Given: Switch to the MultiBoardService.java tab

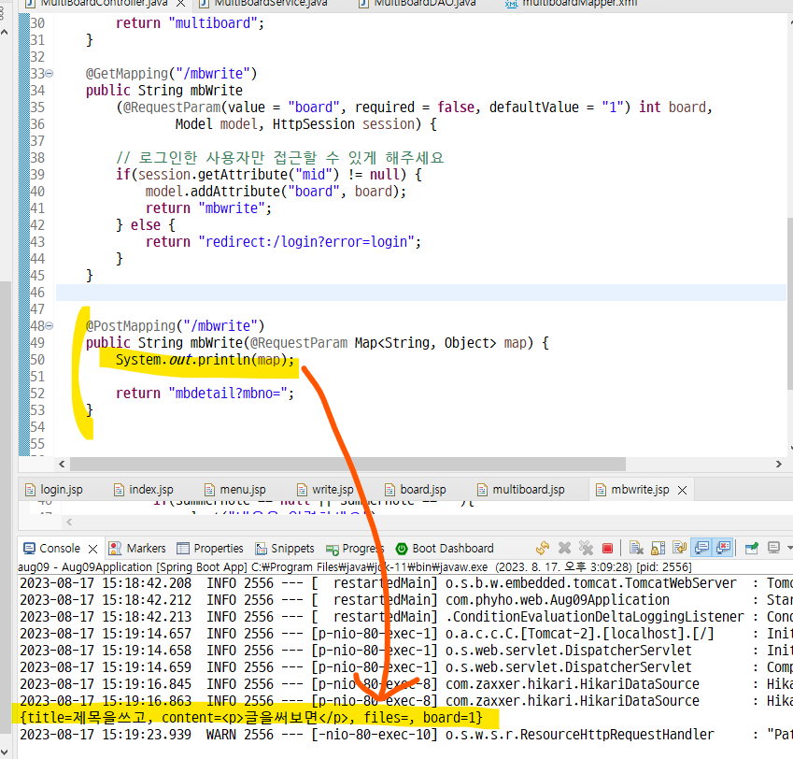Looking at the screenshot, I should click(263, 3).
